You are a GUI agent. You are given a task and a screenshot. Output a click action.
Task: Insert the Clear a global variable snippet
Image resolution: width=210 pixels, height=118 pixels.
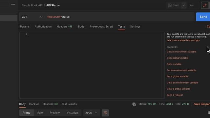point(178,89)
